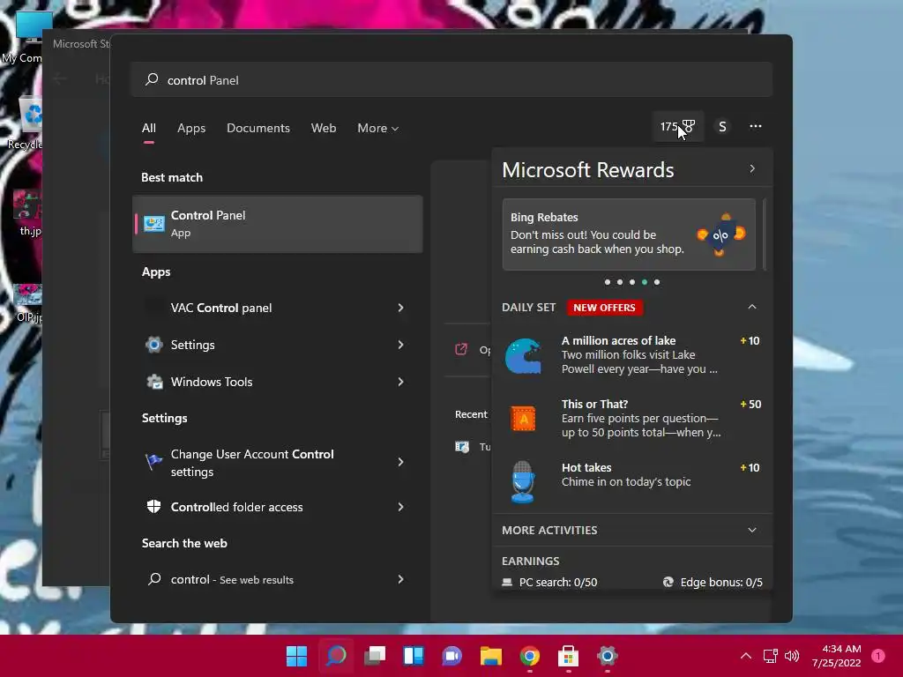Open Controlled folder access setting
This screenshot has width=903, height=677.
[278, 507]
